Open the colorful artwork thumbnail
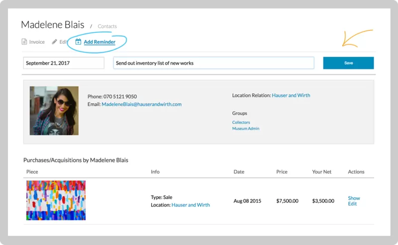The width and height of the screenshot is (398, 245). (56, 200)
